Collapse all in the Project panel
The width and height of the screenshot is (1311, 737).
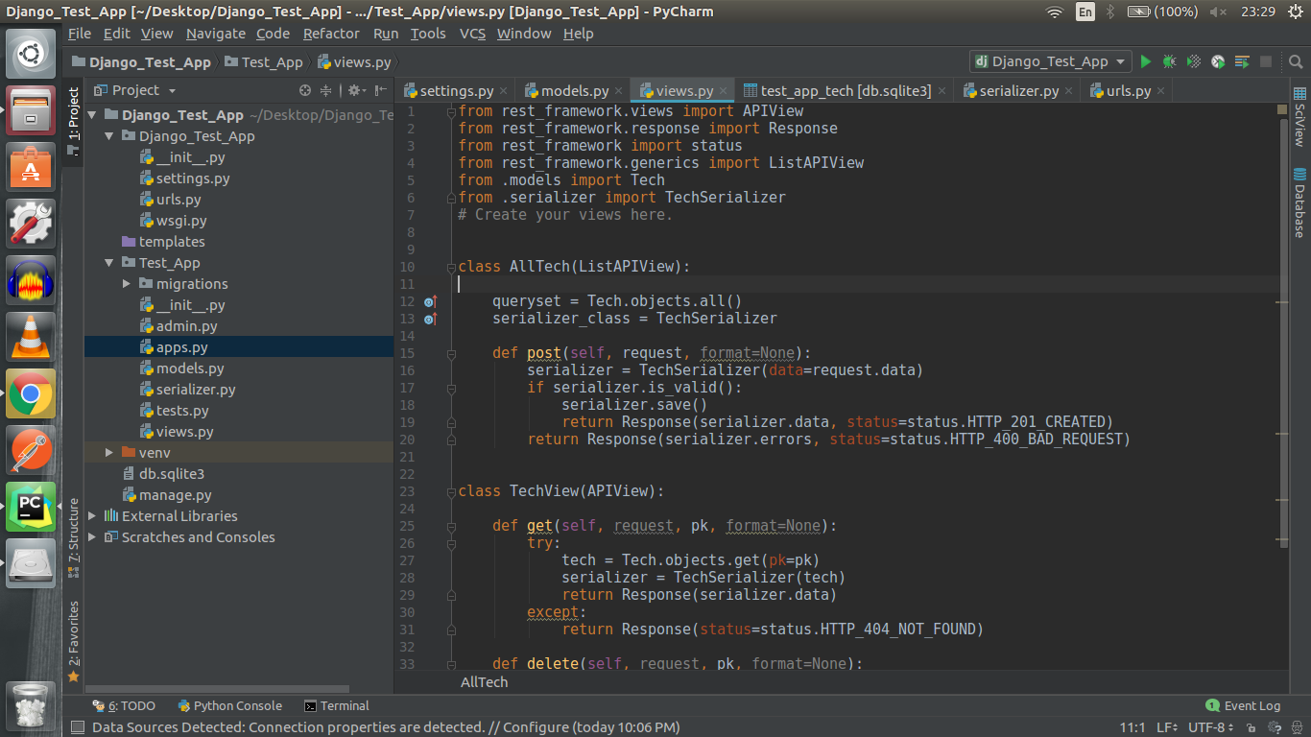[326, 90]
